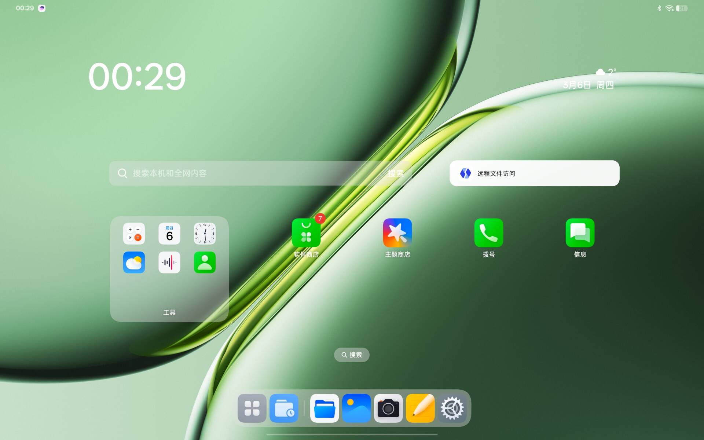The image size is (704, 440).
Task: Launch the Gallery app in dock
Action: click(x=356, y=408)
